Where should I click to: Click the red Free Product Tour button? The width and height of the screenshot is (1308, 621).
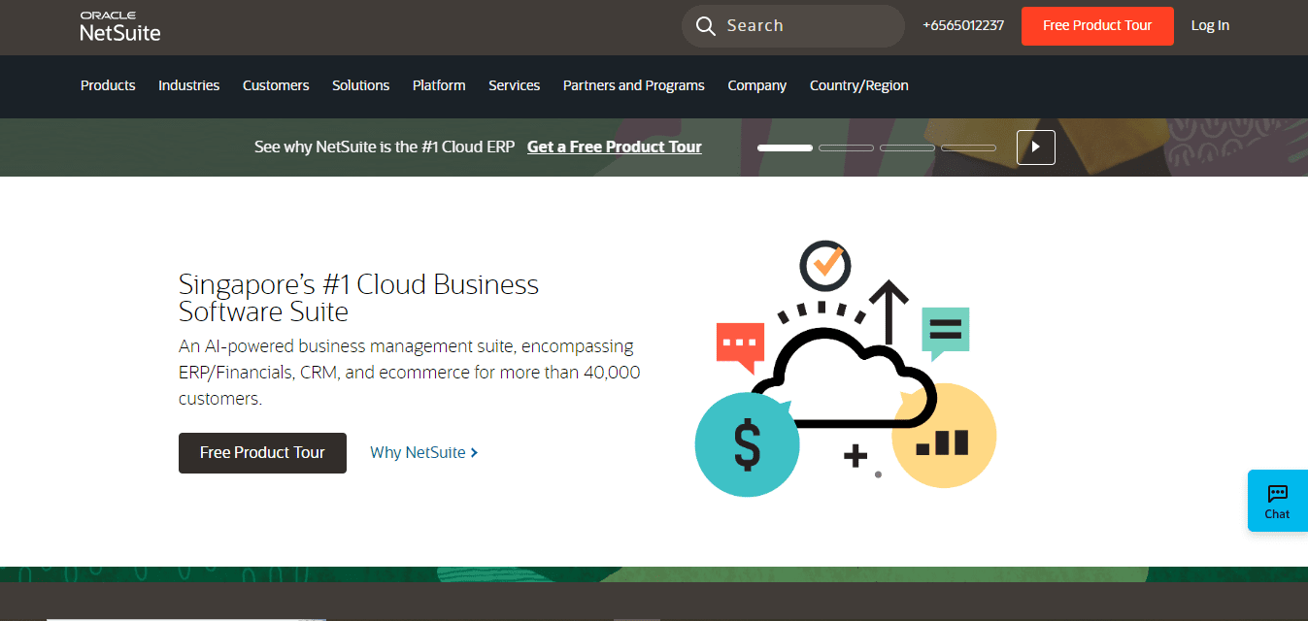tap(1097, 26)
